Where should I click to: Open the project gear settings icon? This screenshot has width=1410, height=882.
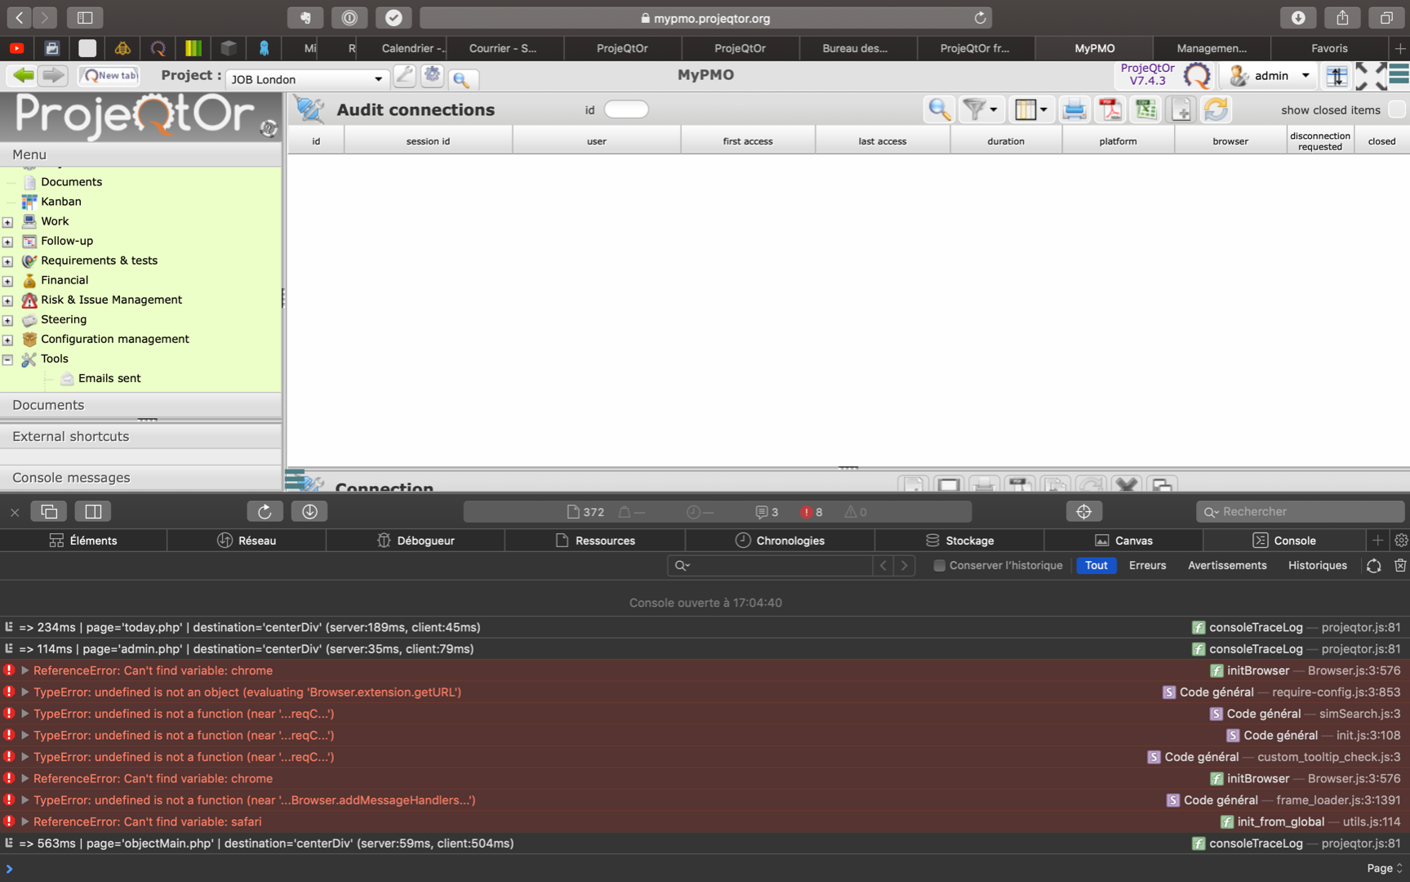point(432,76)
